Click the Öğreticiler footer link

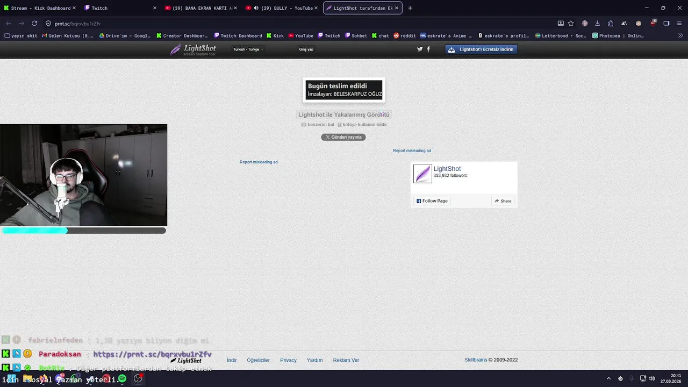pyautogui.click(x=258, y=360)
